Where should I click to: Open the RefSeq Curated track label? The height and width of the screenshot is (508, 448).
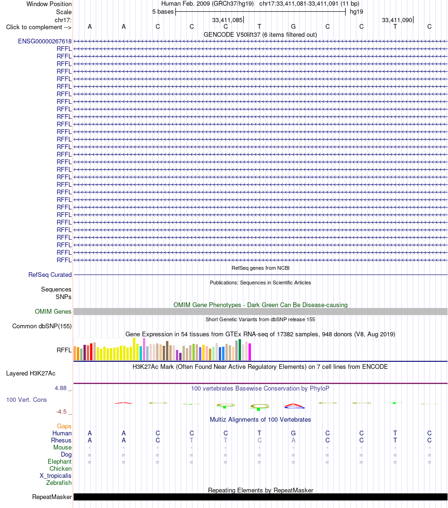tap(50, 275)
